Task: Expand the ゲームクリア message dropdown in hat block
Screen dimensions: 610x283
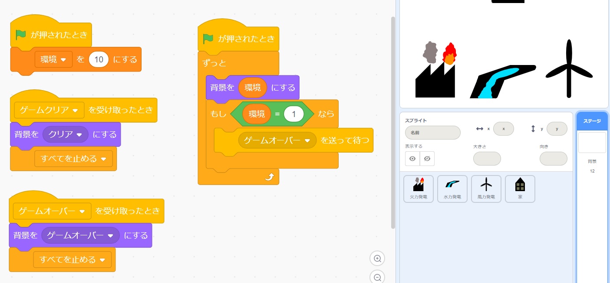Action: [x=75, y=111]
